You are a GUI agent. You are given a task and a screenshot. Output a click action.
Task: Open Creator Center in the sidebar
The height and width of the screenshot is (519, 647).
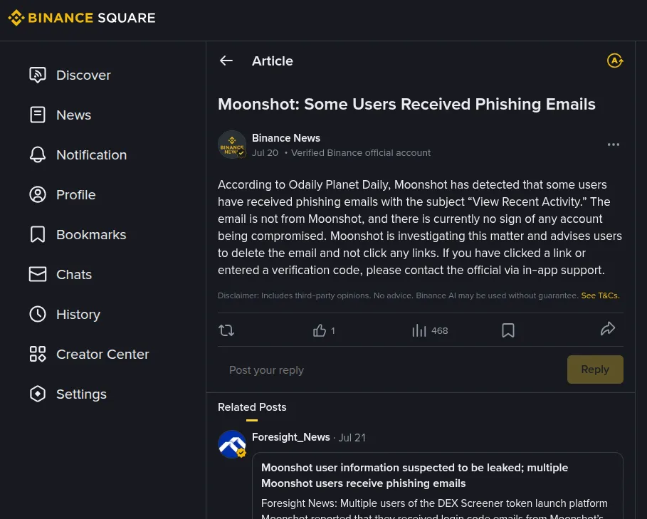point(89,354)
